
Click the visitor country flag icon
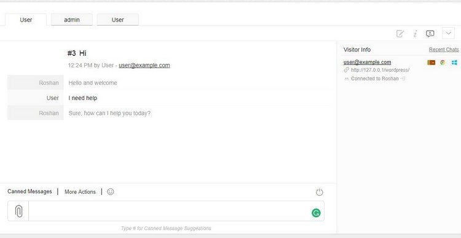[431, 63]
